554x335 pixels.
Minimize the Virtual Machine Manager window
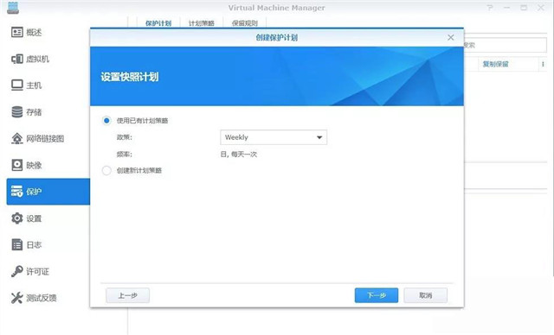pyautogui.click(x=506, y=8)
